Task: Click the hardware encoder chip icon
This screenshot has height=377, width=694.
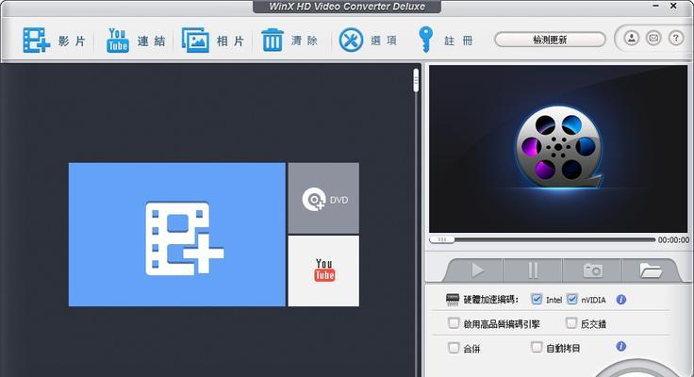Action: click(x=453, y=300)
